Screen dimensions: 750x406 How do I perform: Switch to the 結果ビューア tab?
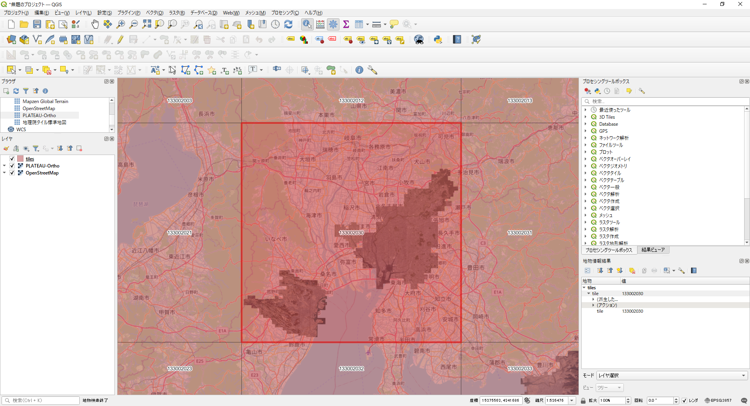pyautogui.click(x=653, y=250)
